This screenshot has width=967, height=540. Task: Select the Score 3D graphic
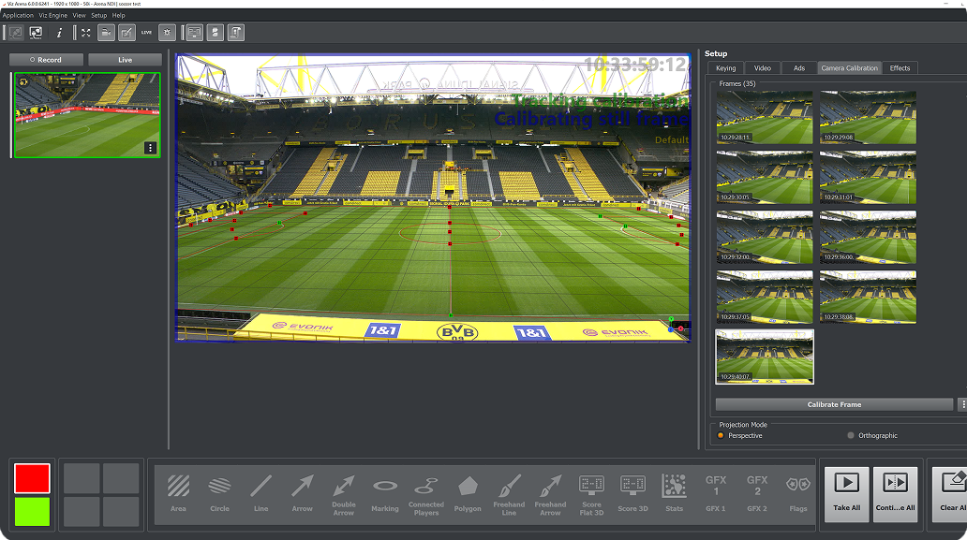pos(632,493)
